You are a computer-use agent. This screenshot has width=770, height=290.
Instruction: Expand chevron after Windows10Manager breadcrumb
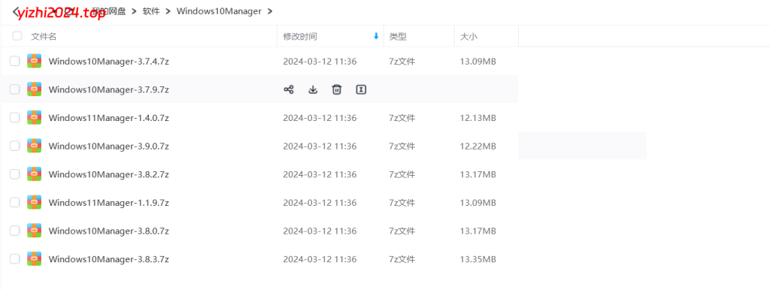click(270, 11)
